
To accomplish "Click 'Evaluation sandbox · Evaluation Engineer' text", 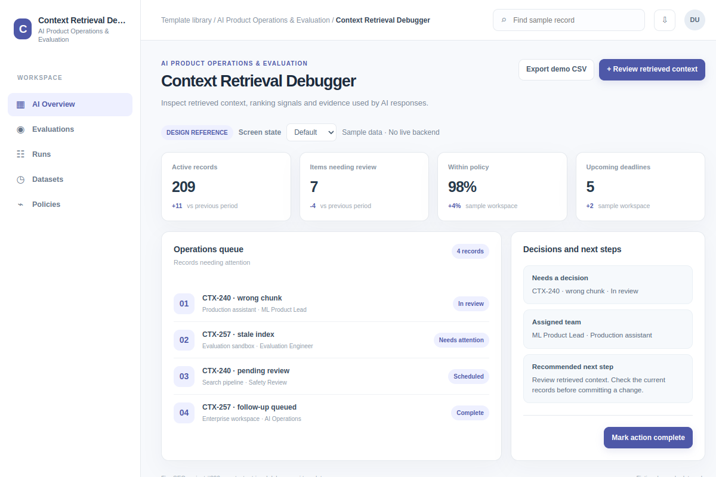I will [x=258, y=346].
